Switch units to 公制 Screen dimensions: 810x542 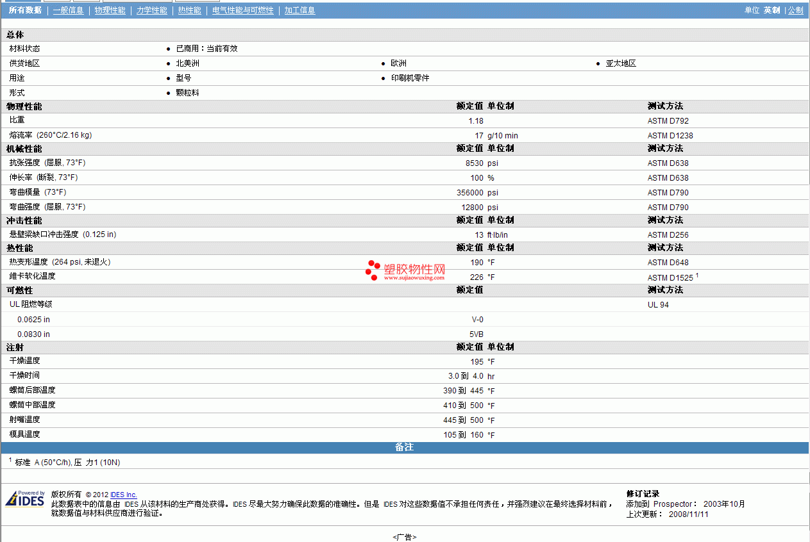coord(796,10)
